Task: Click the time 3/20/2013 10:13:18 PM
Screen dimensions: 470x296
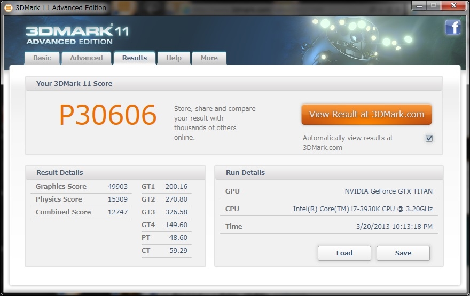Action: [x=394, y=227]
